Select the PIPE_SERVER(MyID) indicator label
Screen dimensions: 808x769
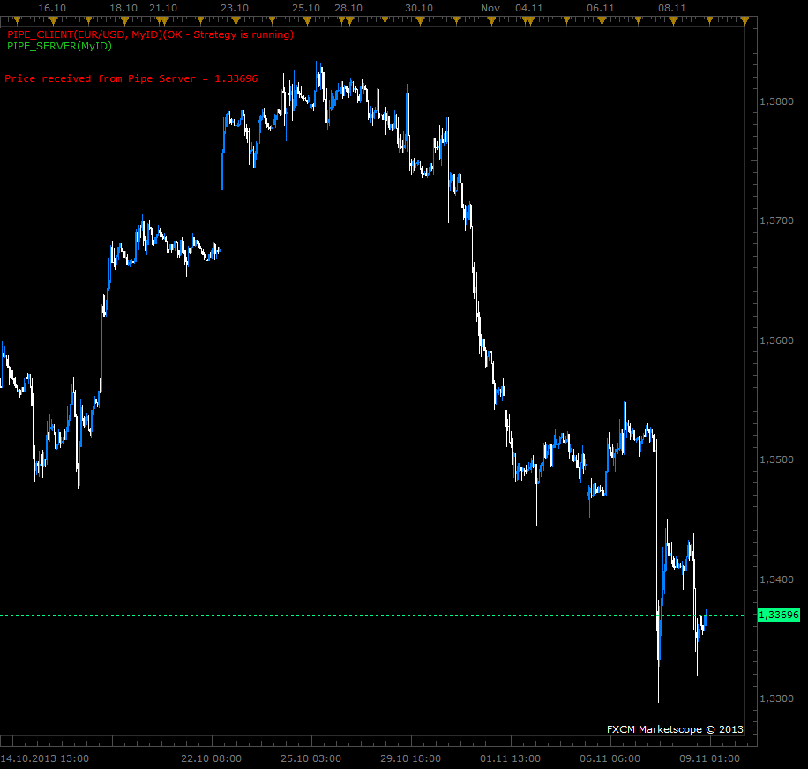pyautogui.click(x=59, y=46)
